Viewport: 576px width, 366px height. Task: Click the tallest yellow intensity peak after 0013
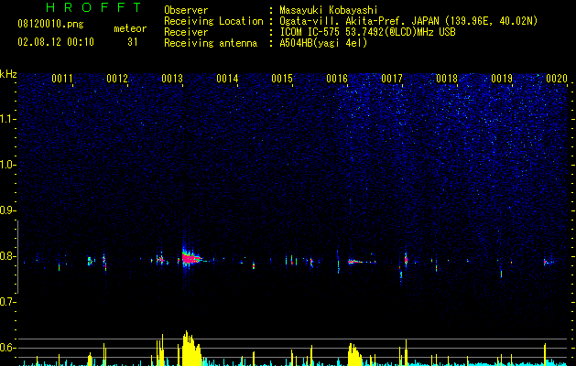point(191,348)
